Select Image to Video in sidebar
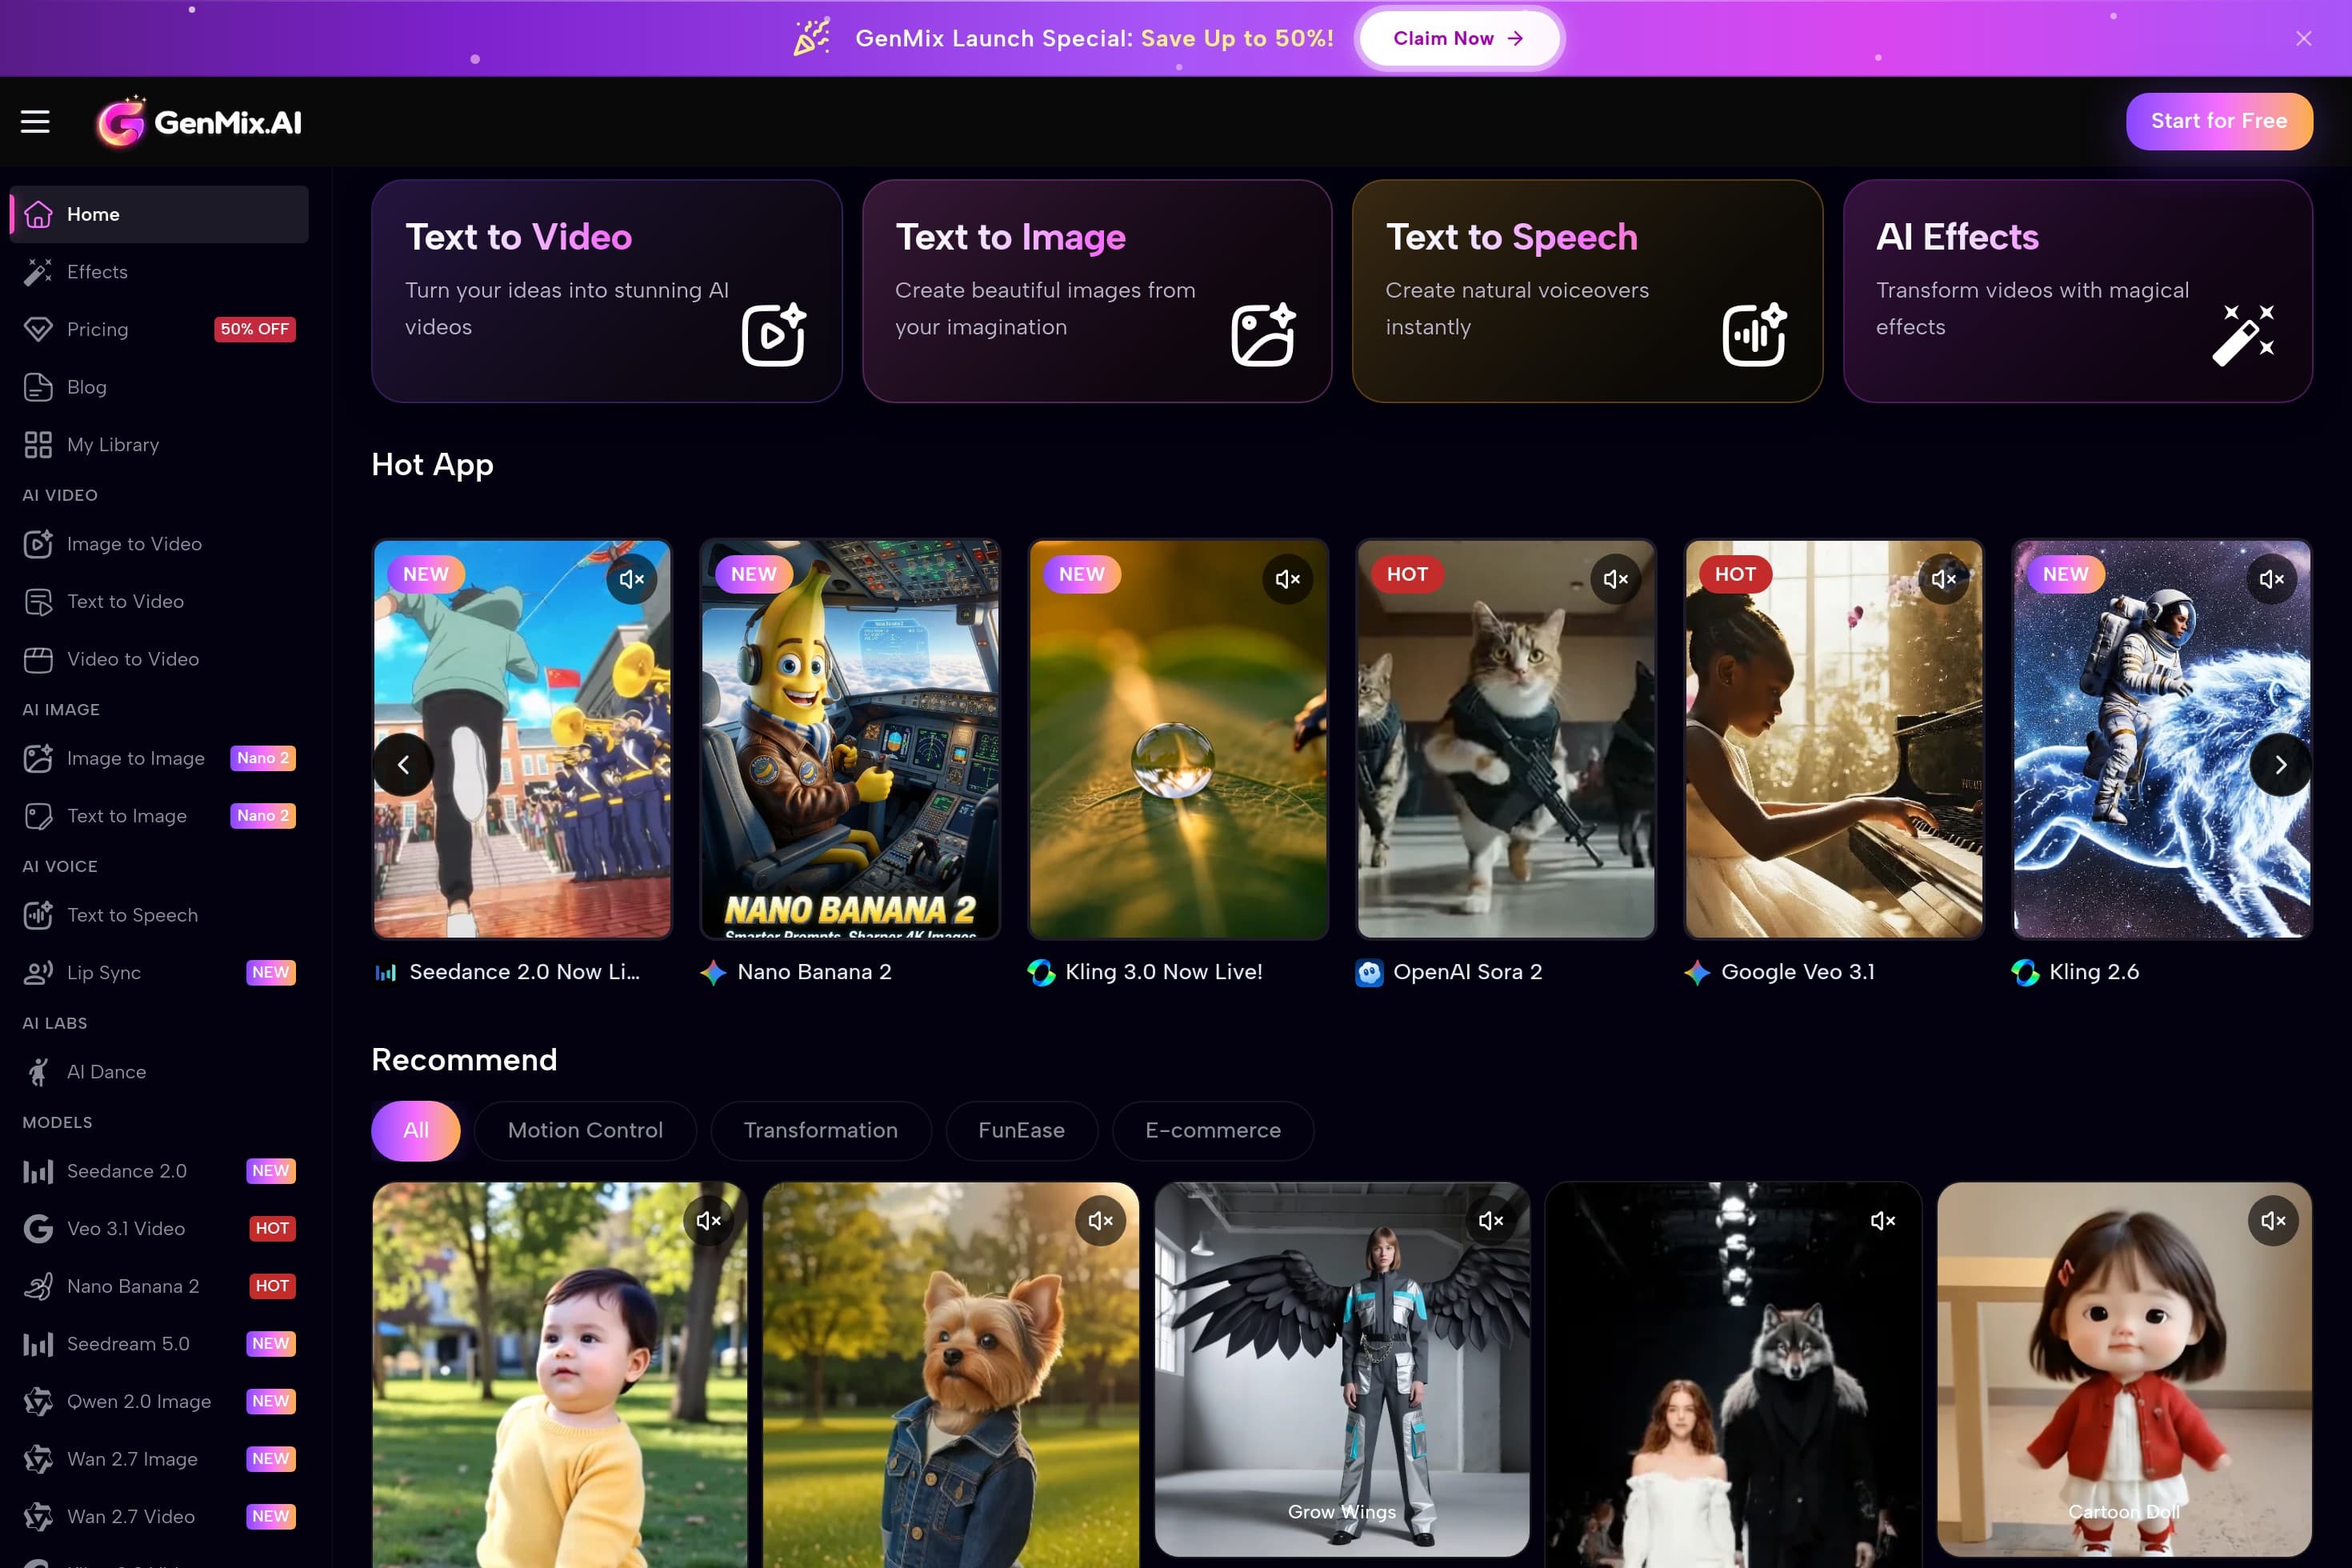The width and height of the screenshot is (2352, 1568). [x=159, y=544]
